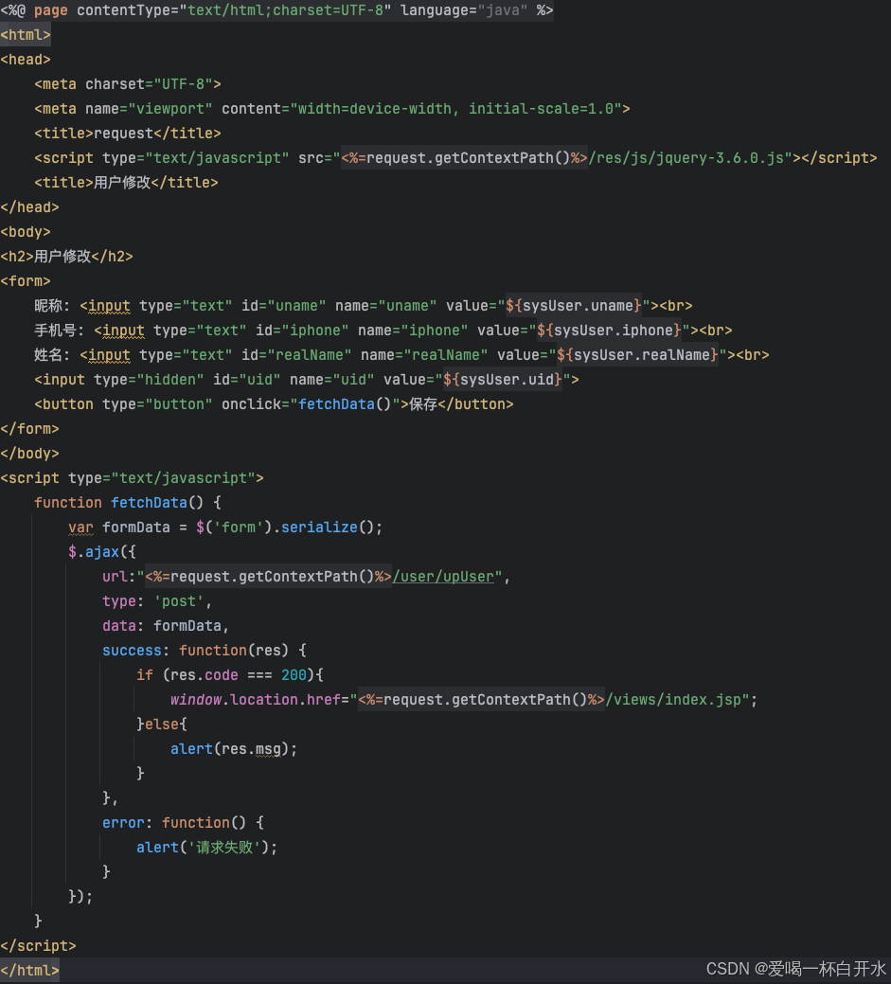This screenshot has width=891, height=984.
Task: Click the opening <form> tag
Action: 26,281
